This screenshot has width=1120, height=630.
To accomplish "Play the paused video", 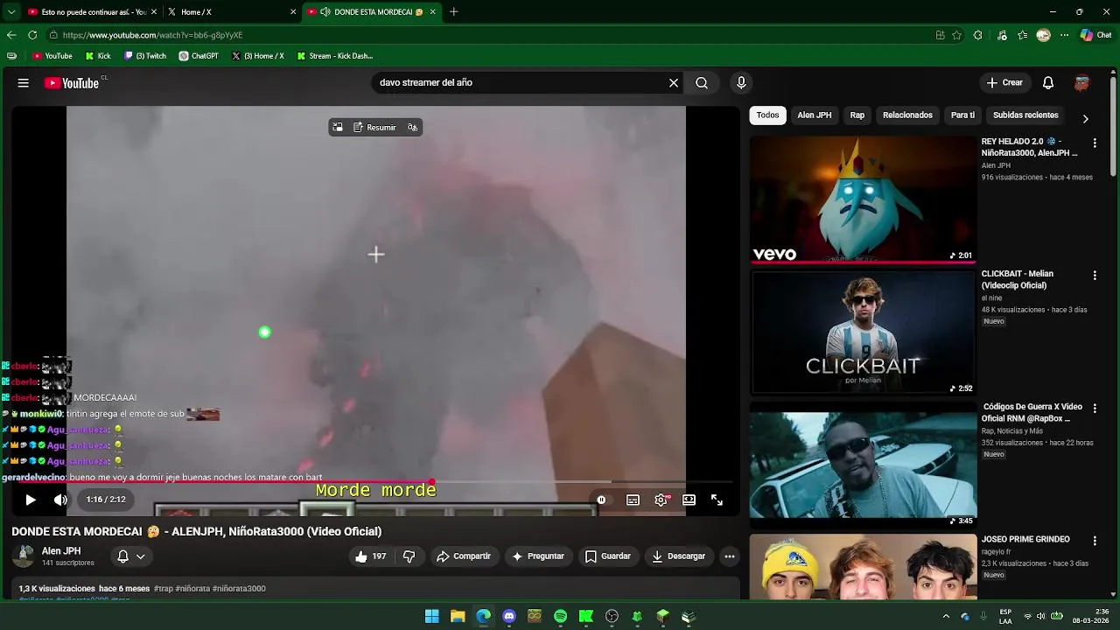I will [30, 500].
